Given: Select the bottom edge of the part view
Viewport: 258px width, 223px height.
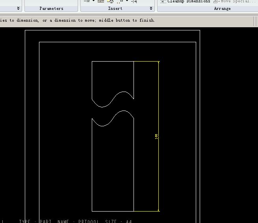Looking at the screenshot, I should (113, 211).
